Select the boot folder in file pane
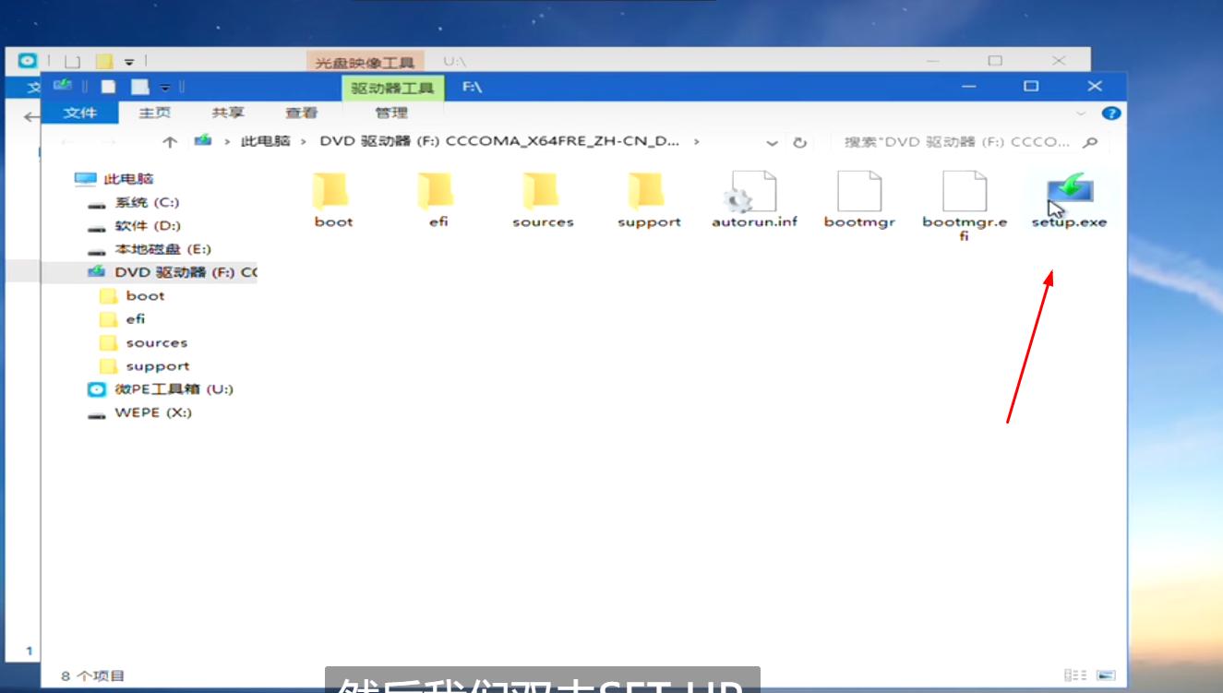1223x693 pixels. [333, 192]
